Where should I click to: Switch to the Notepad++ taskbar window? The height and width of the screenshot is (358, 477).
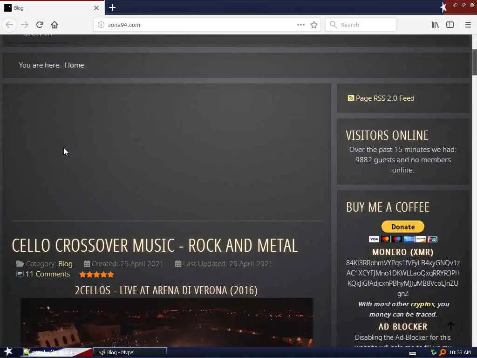tap(58, 352)
